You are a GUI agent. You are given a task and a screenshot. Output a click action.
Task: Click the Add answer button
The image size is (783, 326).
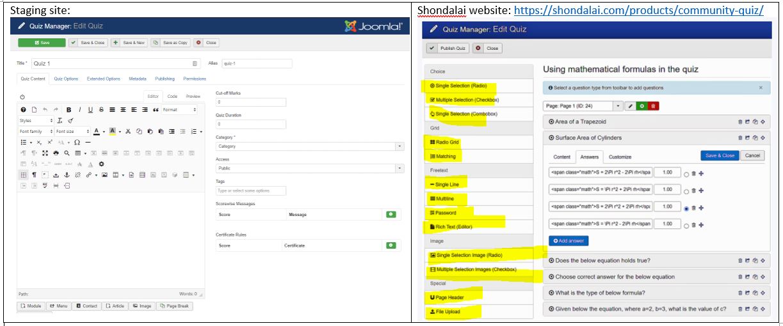pos(568,240)
